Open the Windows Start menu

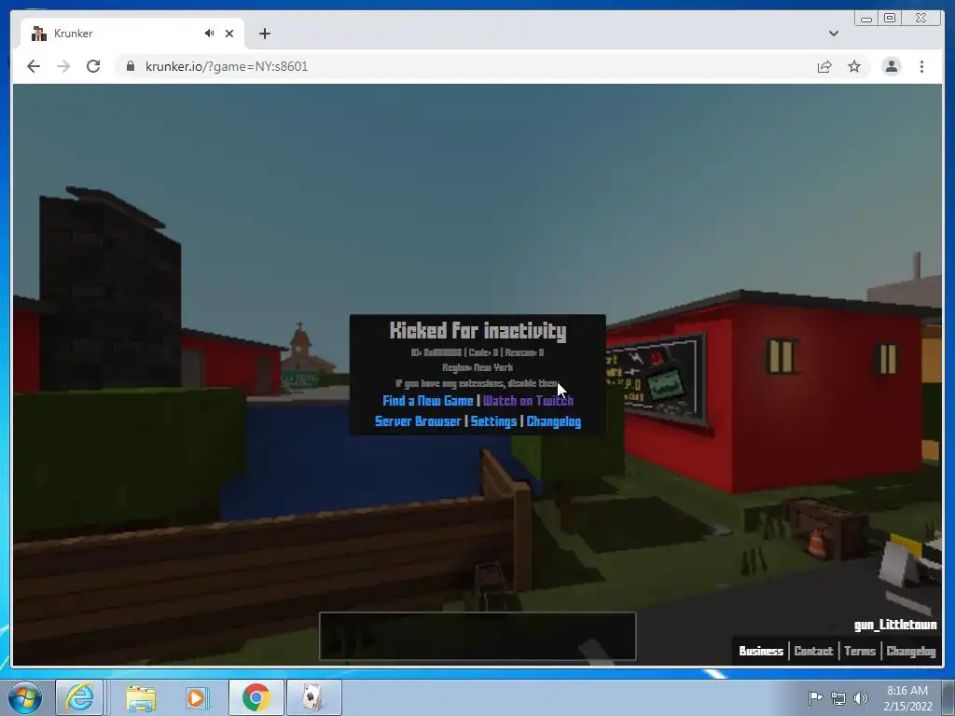[24, 697]
